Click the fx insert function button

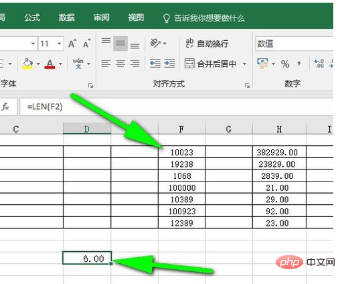click(5, 106)
